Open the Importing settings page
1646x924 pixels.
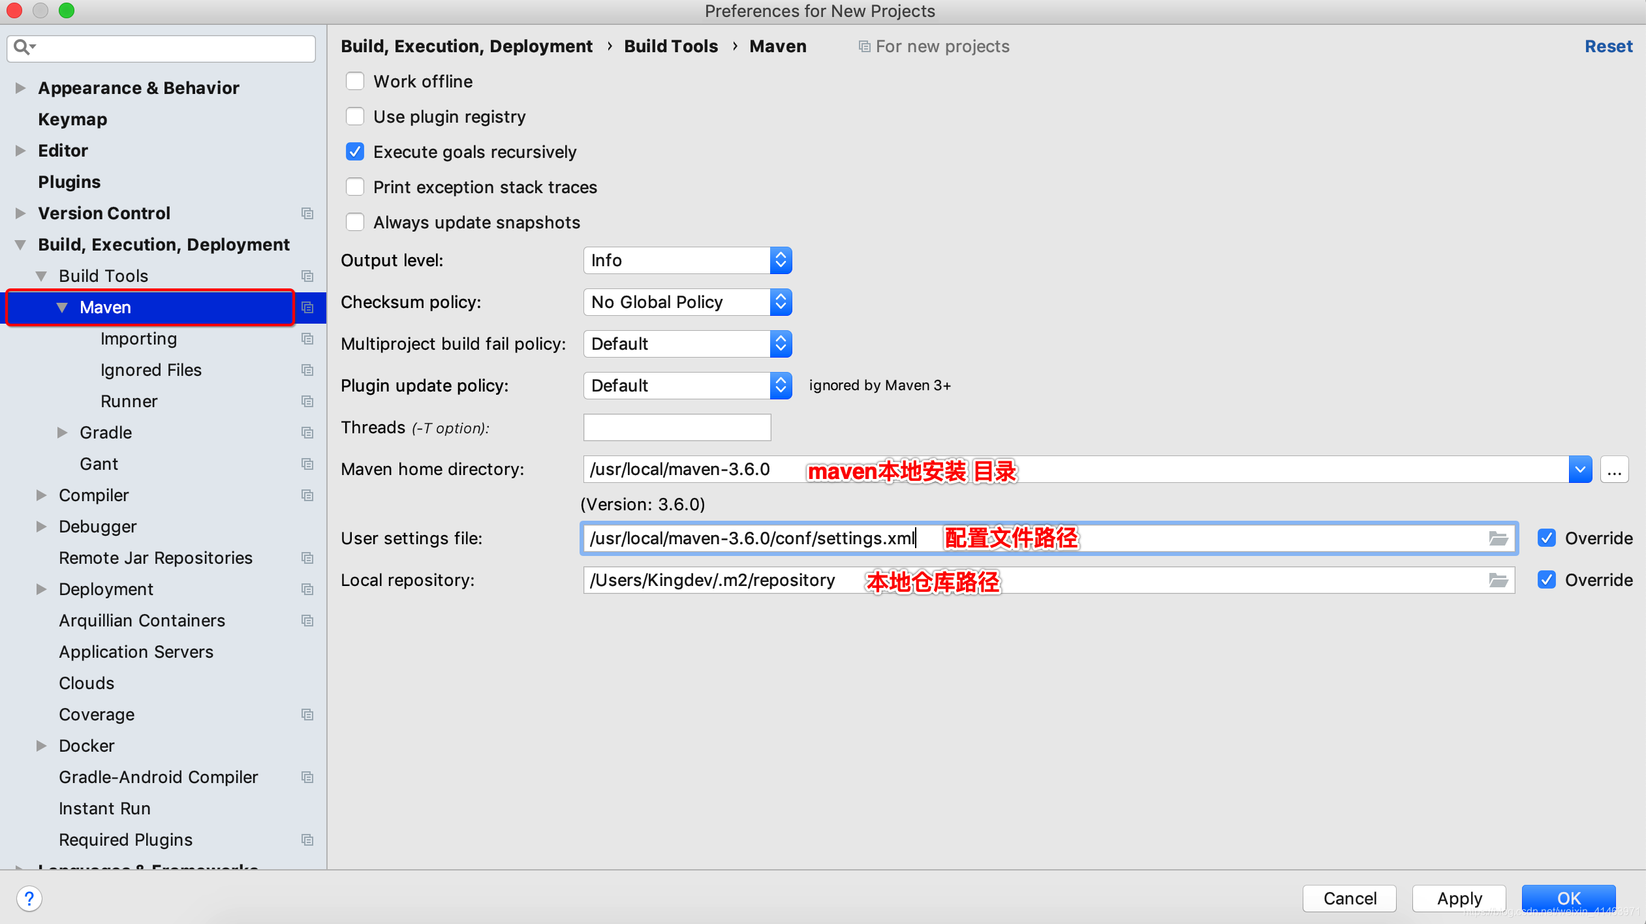coord(138,339)
